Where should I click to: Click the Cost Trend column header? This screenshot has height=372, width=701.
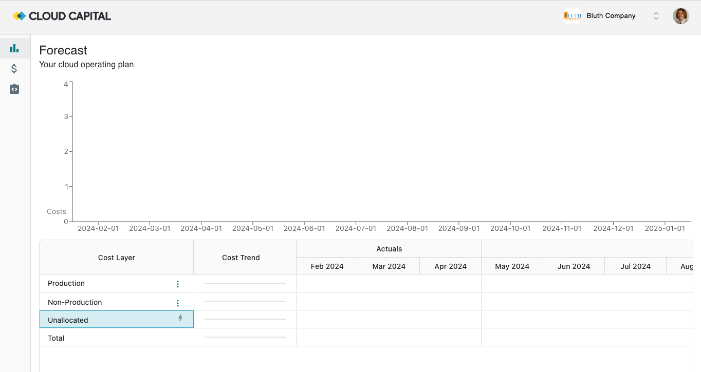coord(241,257)
